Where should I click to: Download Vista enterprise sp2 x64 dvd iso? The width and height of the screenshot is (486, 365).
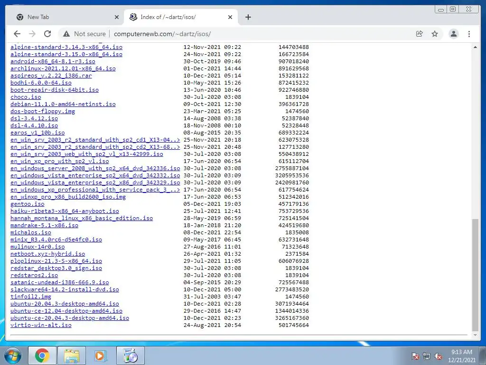pos(95,176)
